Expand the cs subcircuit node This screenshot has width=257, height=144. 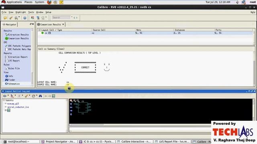pyautogui.click(x=6, y=110)
